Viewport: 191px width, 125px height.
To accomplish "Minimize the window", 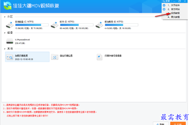I will tap(174, 1).
